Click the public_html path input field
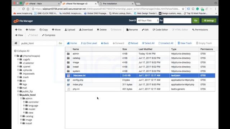230x129 pixels. (x=38, y=43)
